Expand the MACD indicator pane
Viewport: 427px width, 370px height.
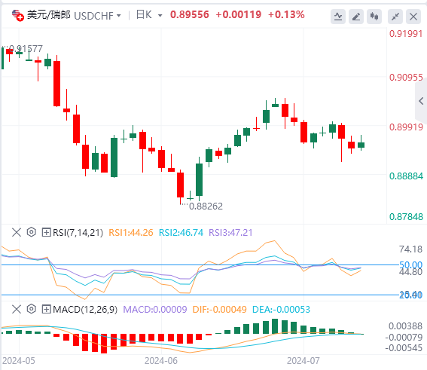click(x=46, y=309)
